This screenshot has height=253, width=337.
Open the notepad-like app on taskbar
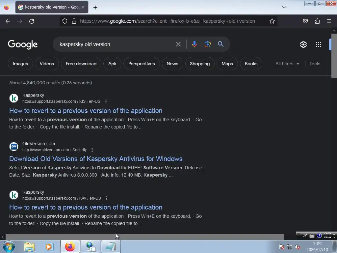point(111,246)
